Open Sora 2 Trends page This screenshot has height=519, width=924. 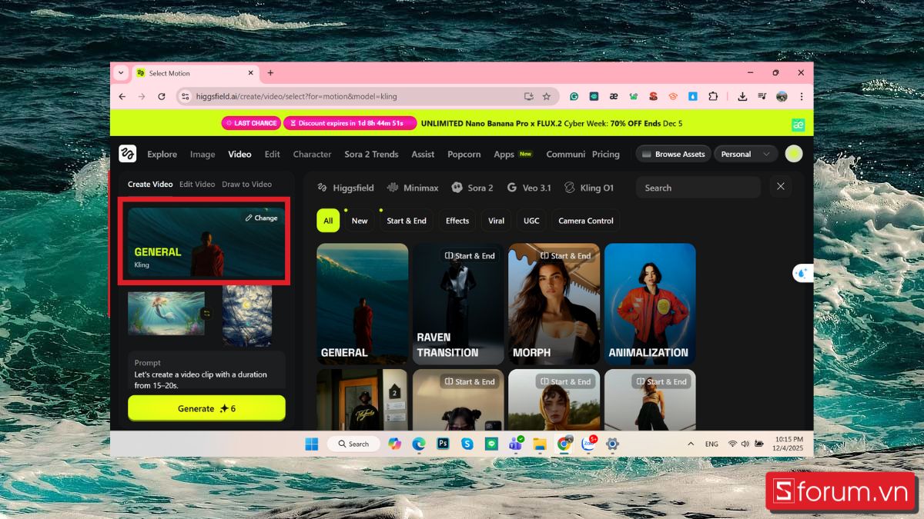pyautogui.click(x=371, y=154)
